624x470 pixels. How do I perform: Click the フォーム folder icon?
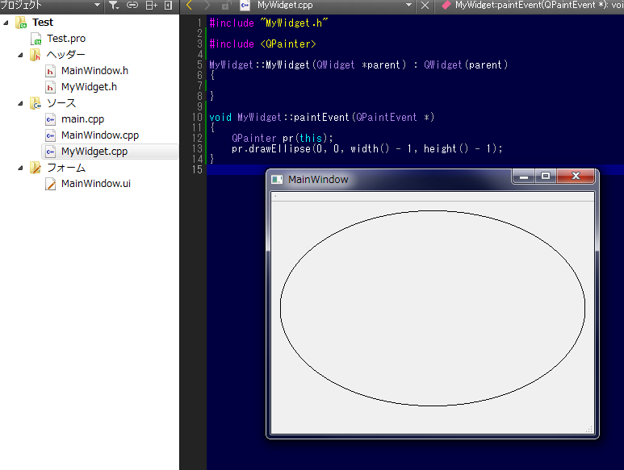pyautogui.click(x=36, y=168)
